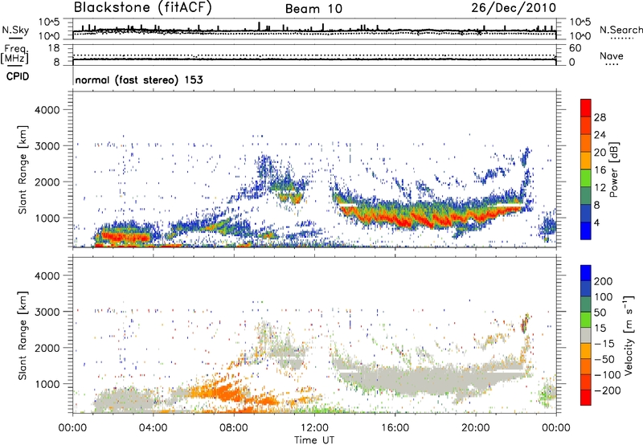
Task: Click the date '26/Dec/2010'
Action: point(514,8)
